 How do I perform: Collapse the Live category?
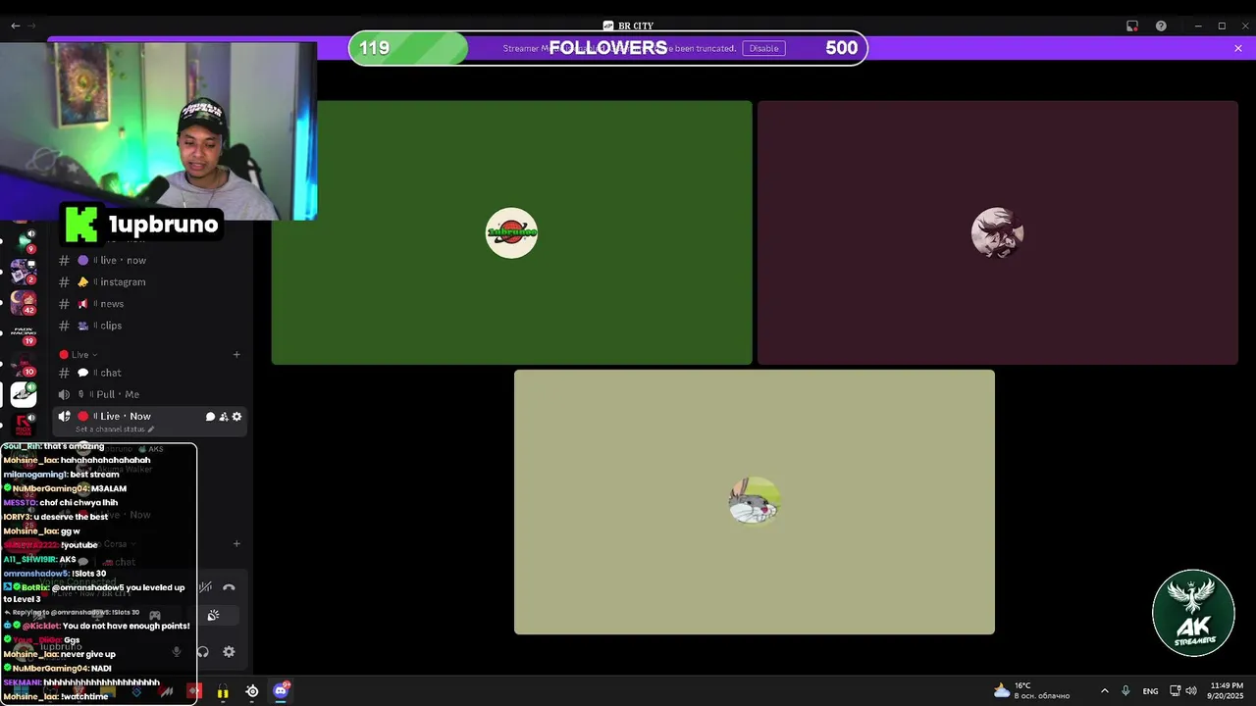(78, 354)
